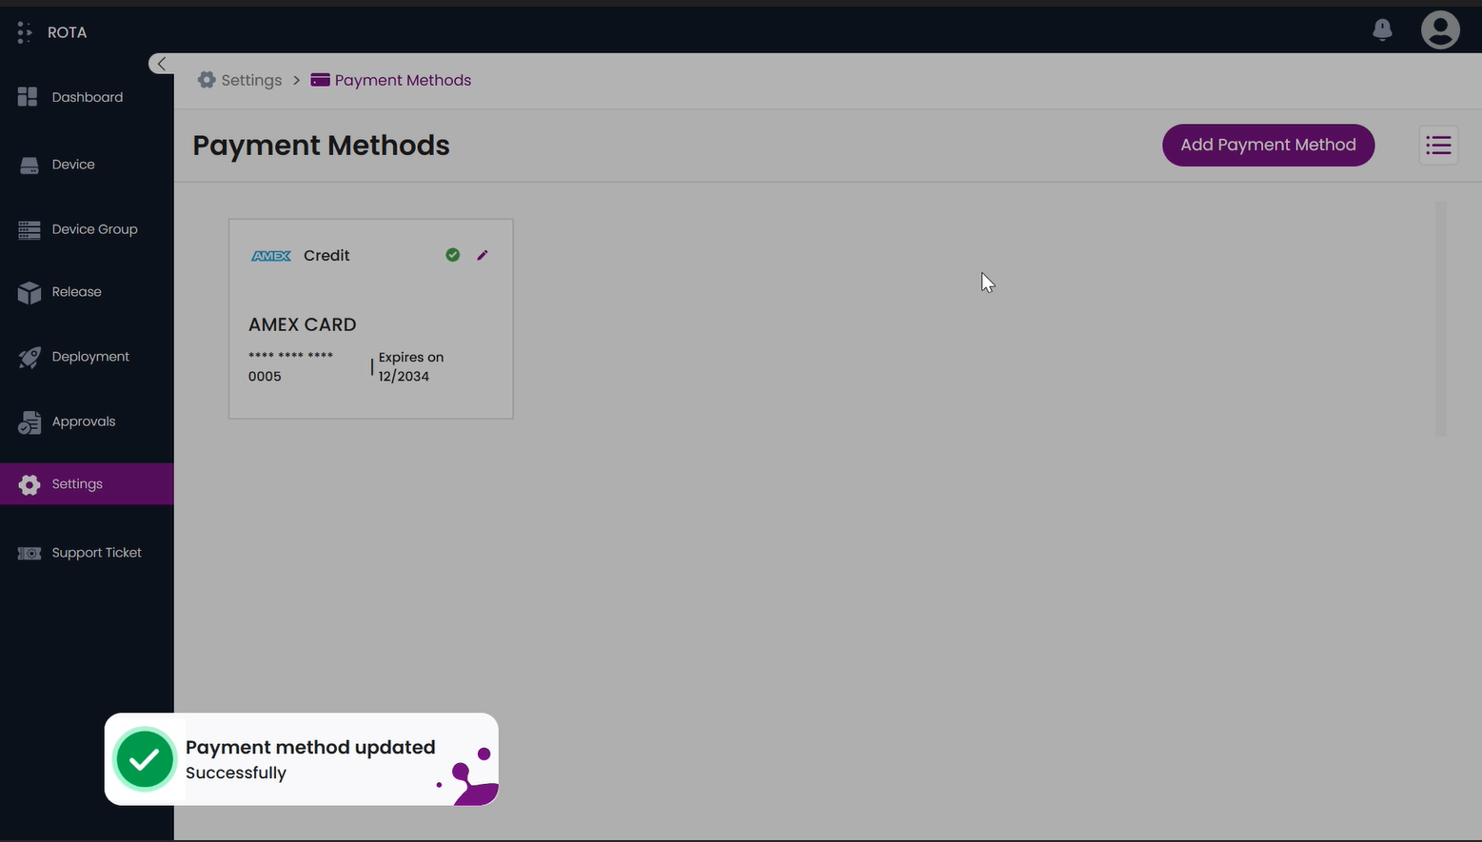This screenshot has width=1482, height=842.
Task: Click the green default checkmark on card
Action: pyautogui.click(x=453, y=255)
